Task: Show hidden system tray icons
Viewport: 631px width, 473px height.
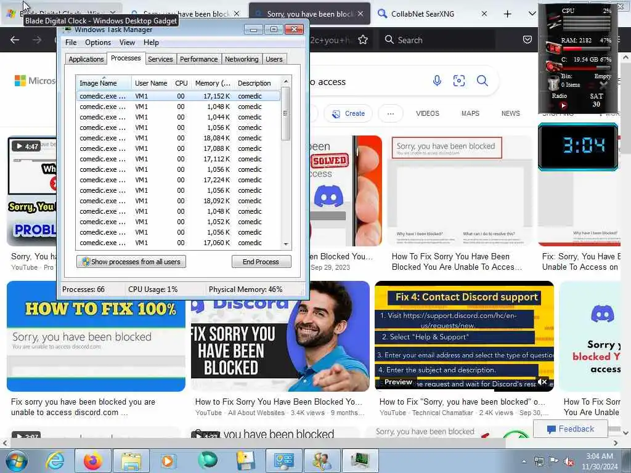Action: coord(524,461)
